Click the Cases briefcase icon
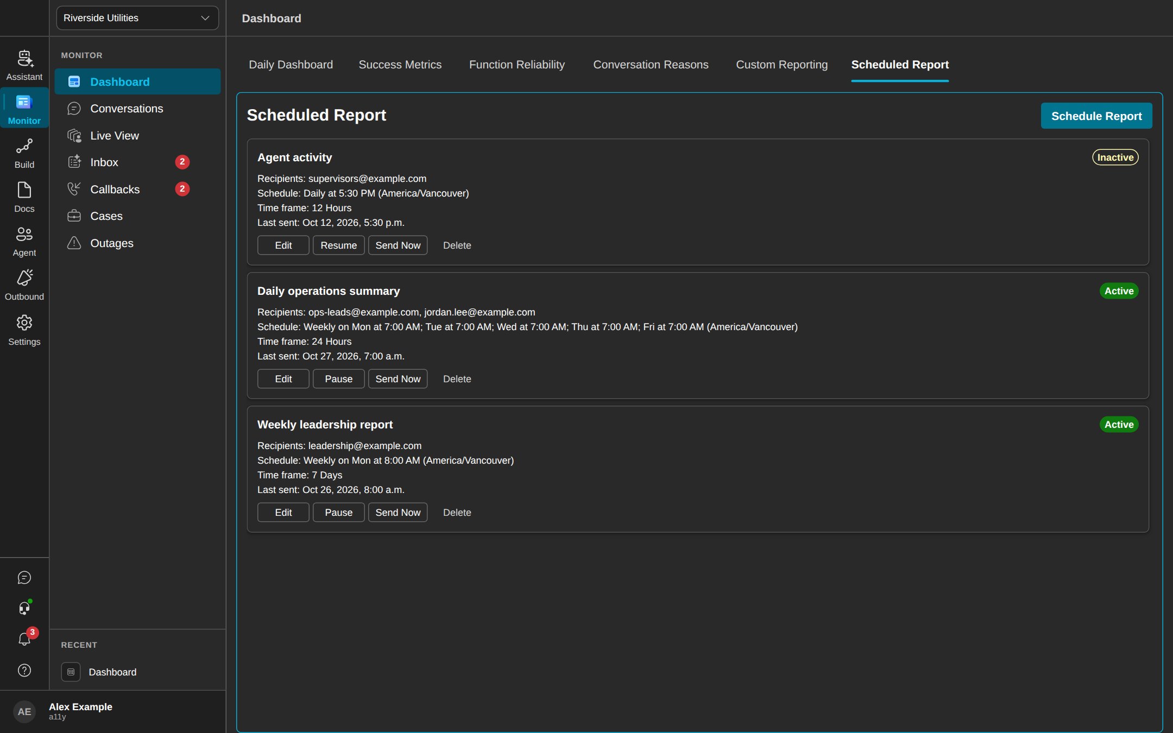Viewport: 1173px width, 733px height. click(74, 216)
